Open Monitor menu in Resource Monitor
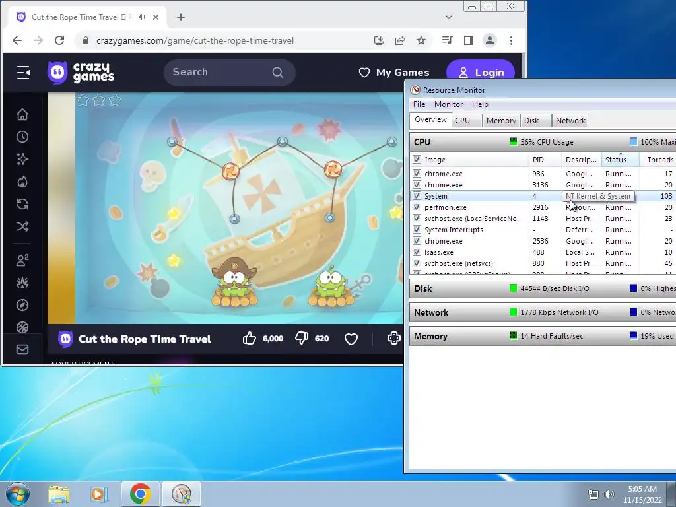Image resolution: width=676 pixels, height=507 pixels. click(448, 104)
